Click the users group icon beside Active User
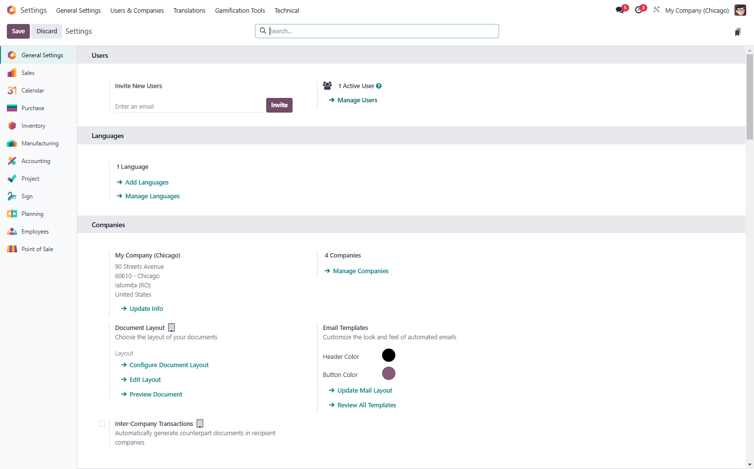754x469 pixels. 327,86
